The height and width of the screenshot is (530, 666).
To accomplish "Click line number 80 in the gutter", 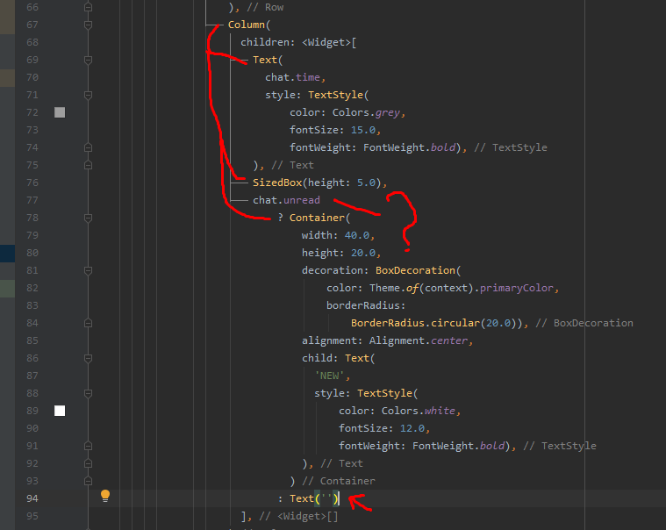I will coord(32,253).
